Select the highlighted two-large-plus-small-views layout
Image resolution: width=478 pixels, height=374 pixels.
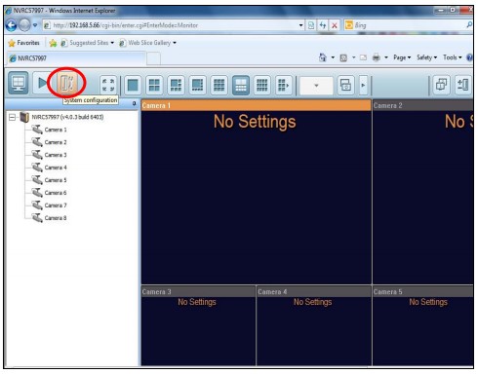coord(241,85)
